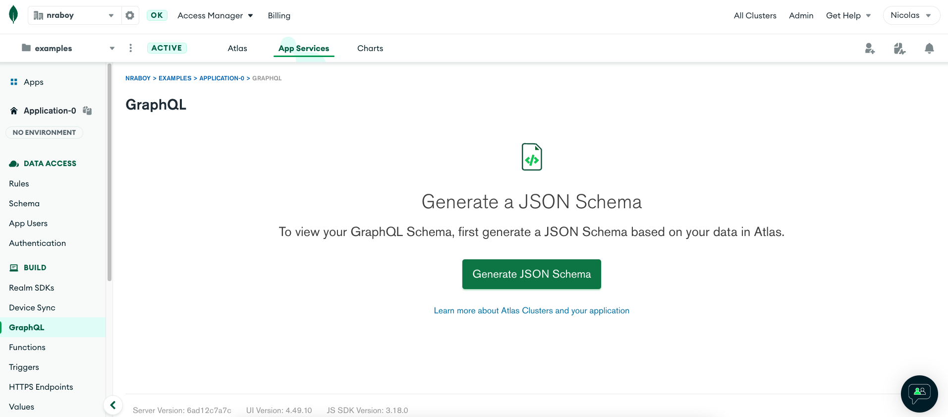Click the BUILD section icon
Screen dimensions: 948x417
pos(14,268)
